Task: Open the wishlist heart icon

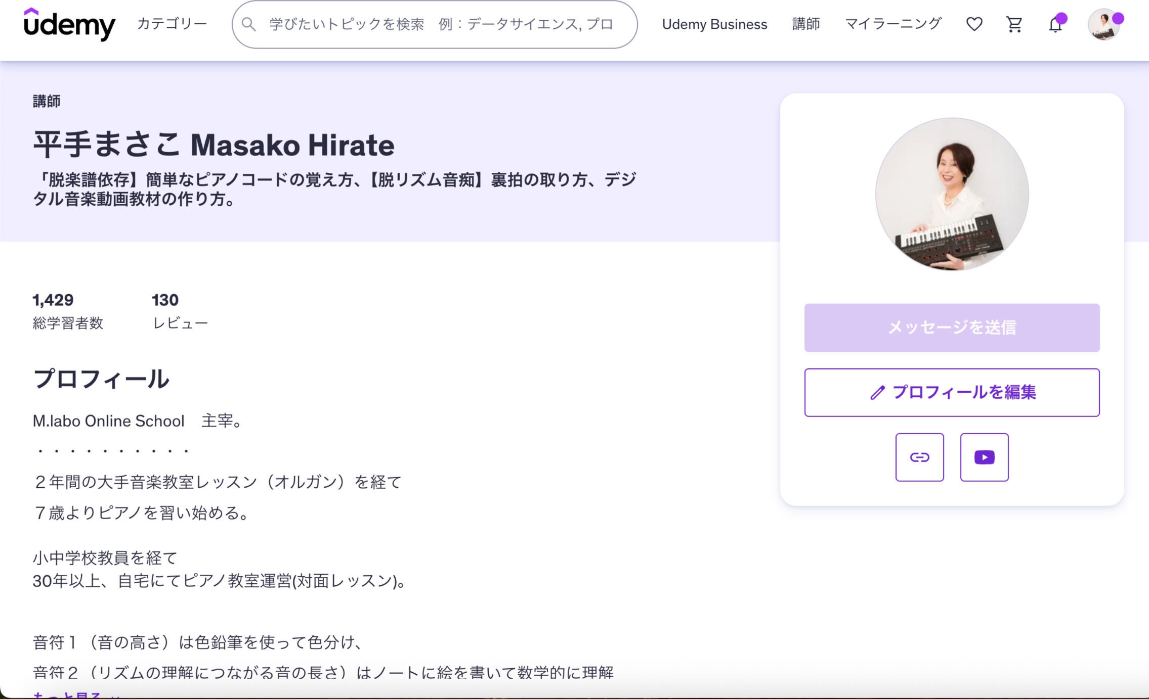Action: (974, 24)
